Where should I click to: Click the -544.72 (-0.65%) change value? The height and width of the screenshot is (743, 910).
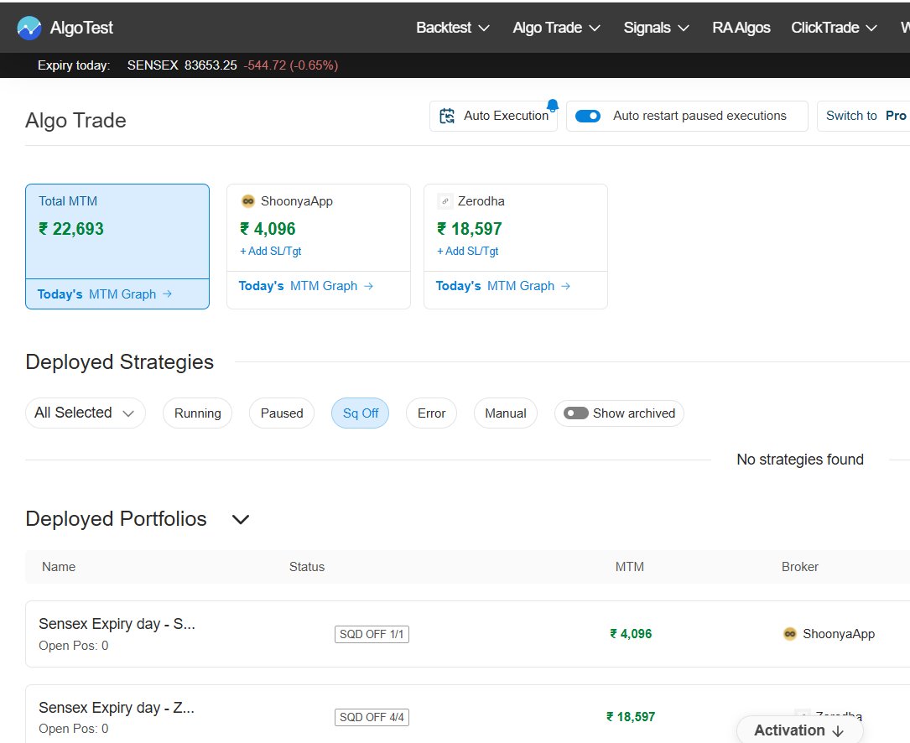point(291,65)
